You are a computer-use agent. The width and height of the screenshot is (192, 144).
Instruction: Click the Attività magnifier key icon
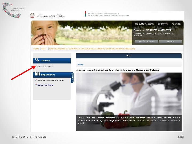click(x=37, y=60)
